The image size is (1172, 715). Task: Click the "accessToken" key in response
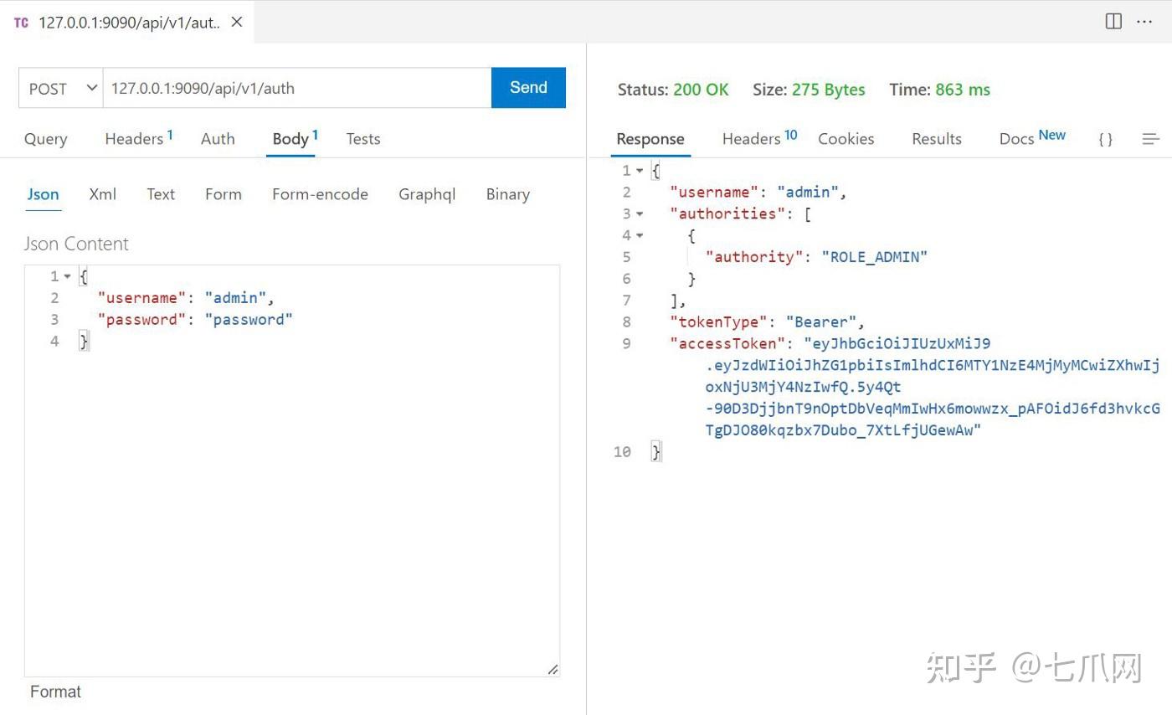[x=728, y=344]
